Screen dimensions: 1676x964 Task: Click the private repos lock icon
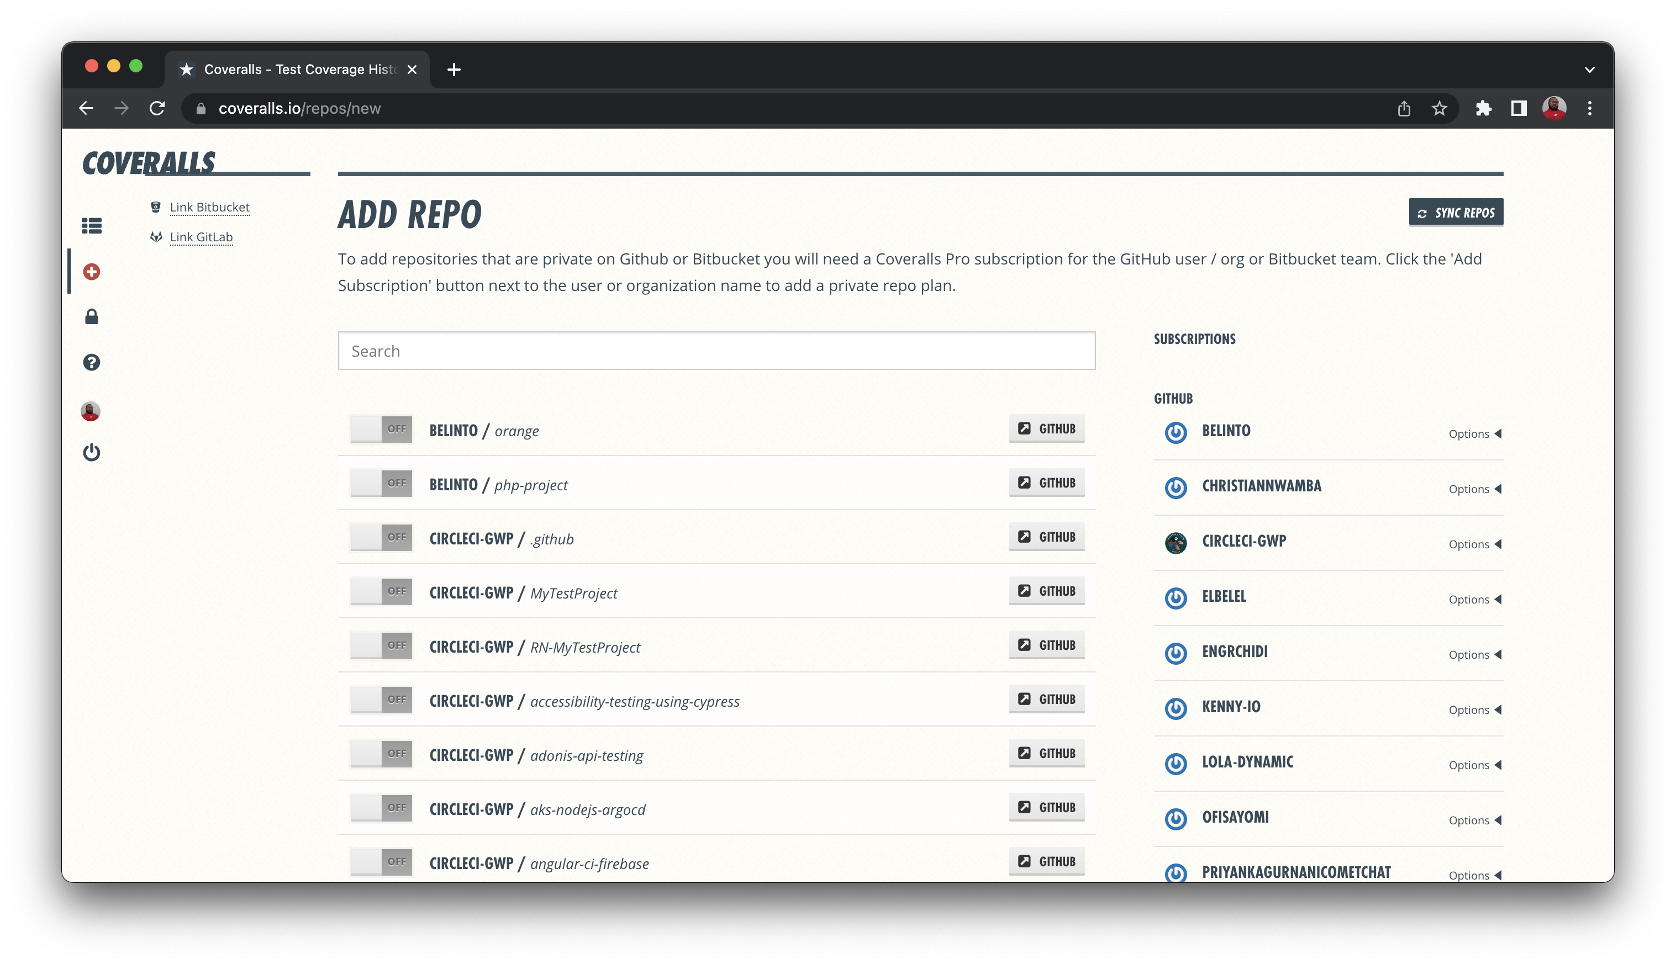tap(91, 316)
